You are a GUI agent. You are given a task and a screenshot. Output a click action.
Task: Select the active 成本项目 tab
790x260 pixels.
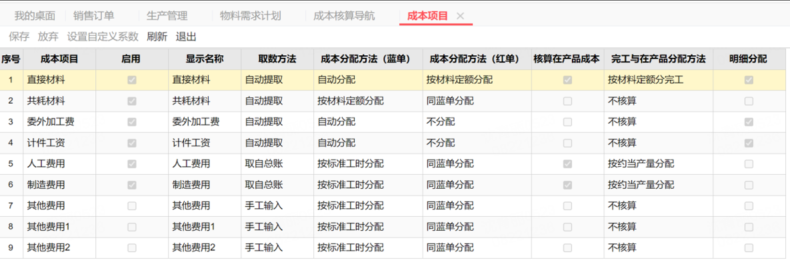coord(427,15)
